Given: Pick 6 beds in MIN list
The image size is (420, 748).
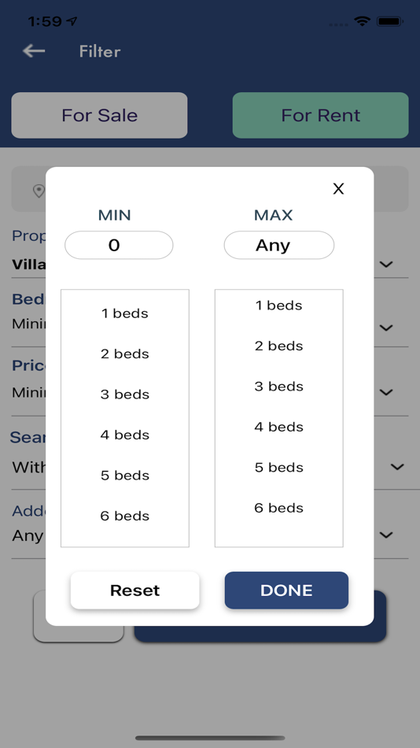Looking at the screenshot, I should 125,516.
